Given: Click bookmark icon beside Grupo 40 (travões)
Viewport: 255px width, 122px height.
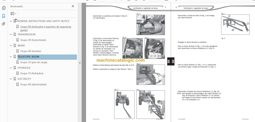Looking at the screenshot, I should pos(18,51).
